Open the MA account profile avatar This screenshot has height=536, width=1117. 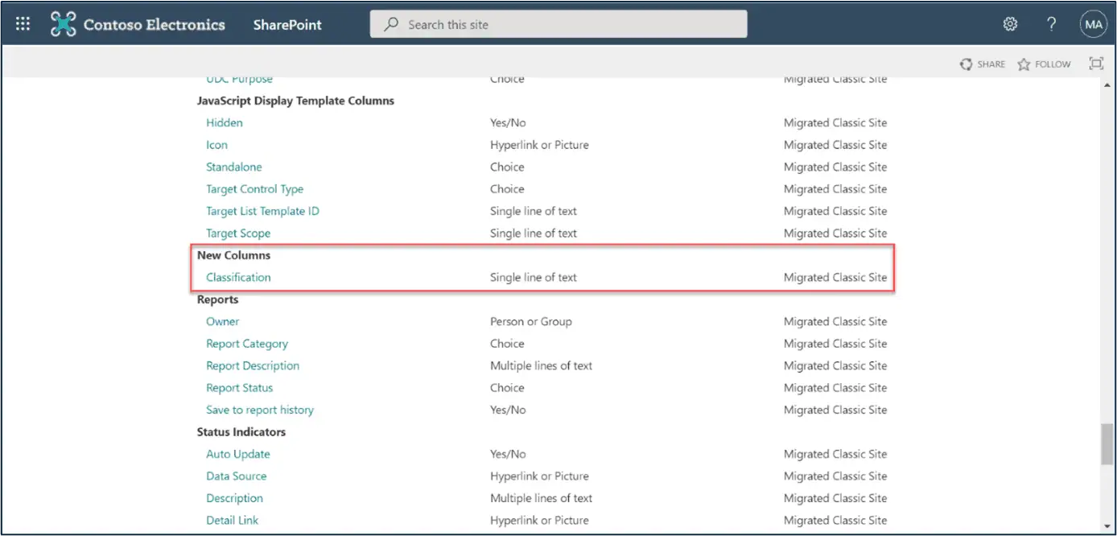tap(1093, 24)
